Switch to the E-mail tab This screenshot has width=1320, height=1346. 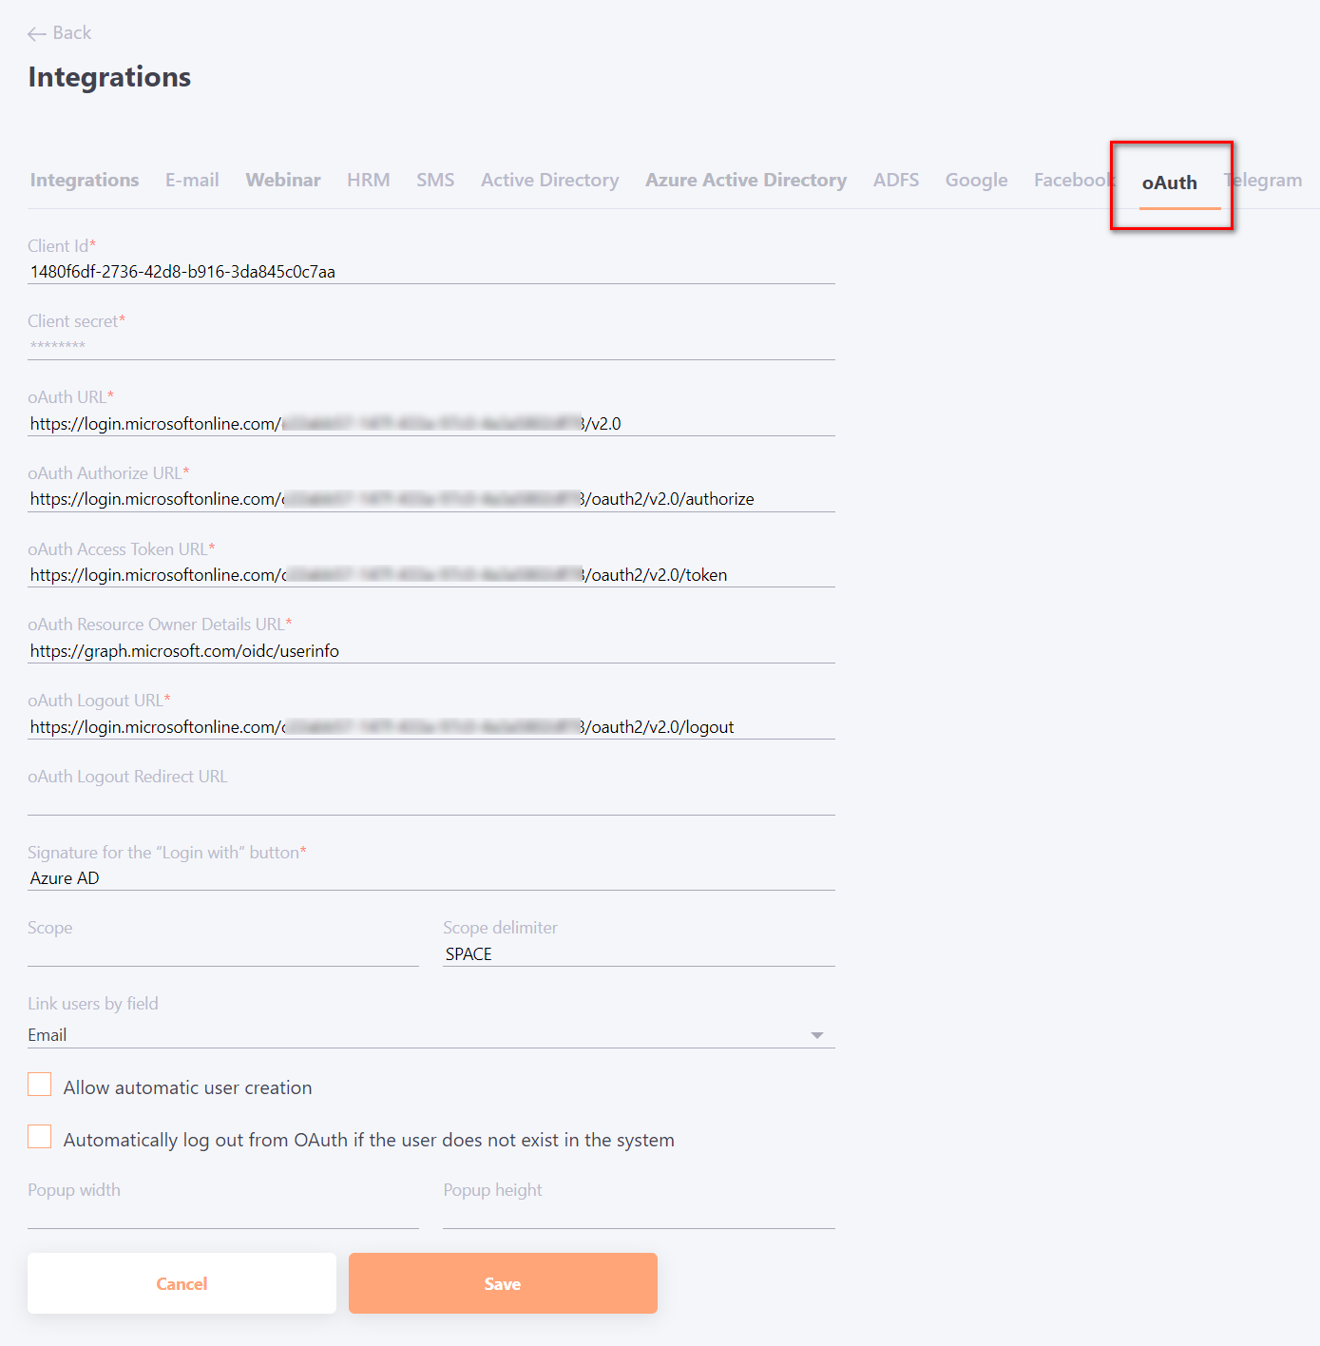pyautogui.click(x=192, y=180)
